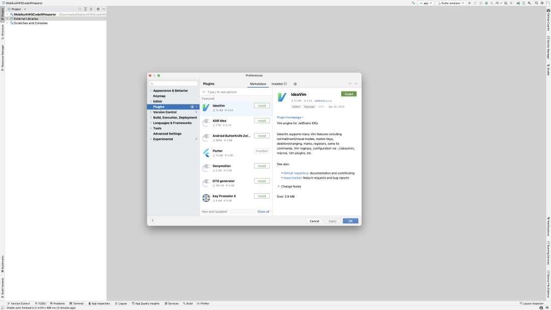Open the App Quality Insights tab
This screenshot has width=551, height=310.
coord(145,304)
